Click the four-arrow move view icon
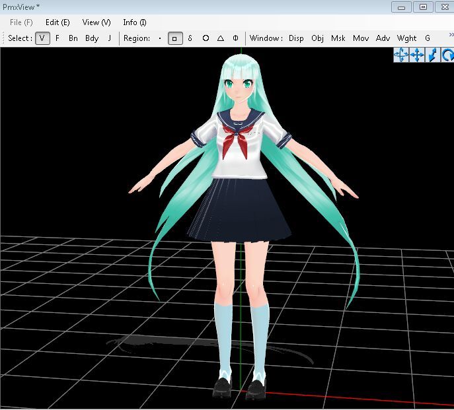 pos(417,55)
